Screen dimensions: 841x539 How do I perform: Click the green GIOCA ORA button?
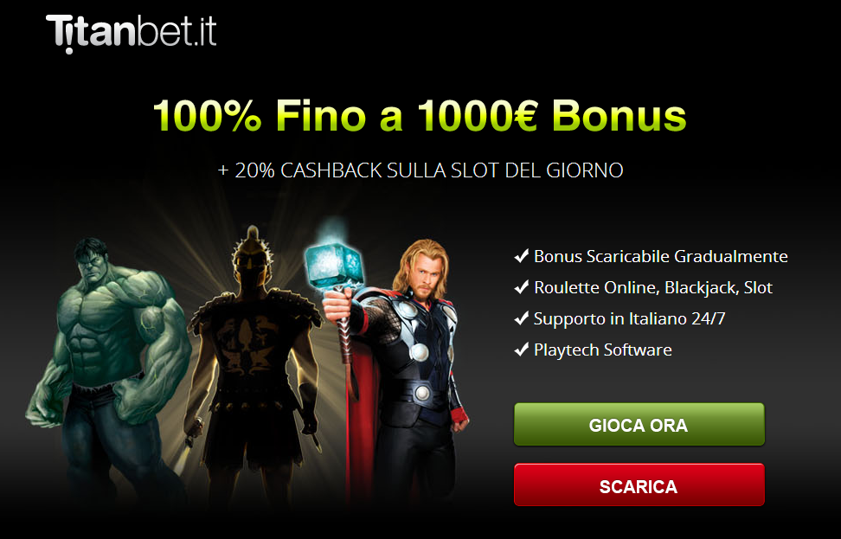tap(639, 425)
